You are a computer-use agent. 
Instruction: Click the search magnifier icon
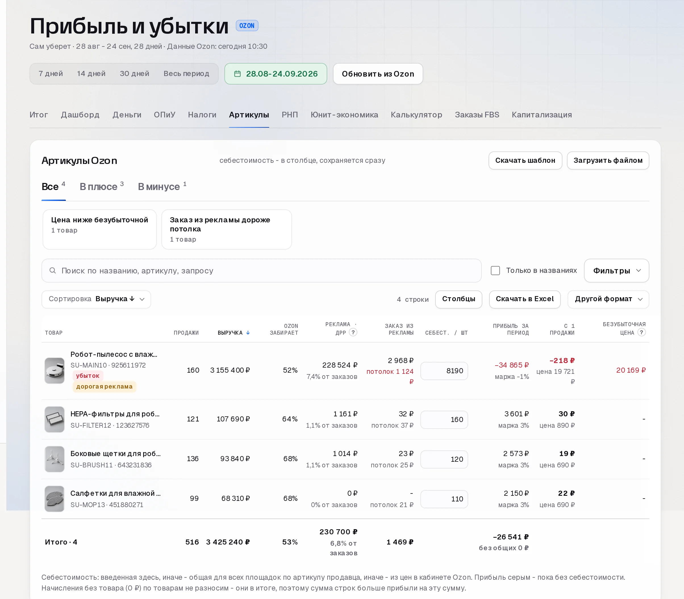coord(53,270)
